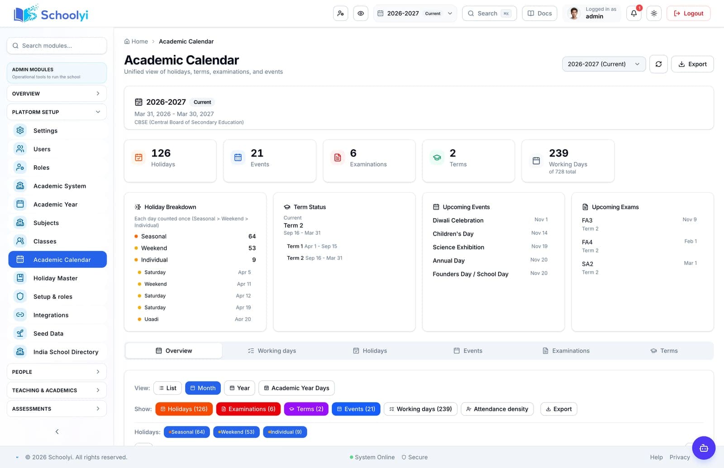Click the Academic Year calendar icon

(x=20, y=204)
